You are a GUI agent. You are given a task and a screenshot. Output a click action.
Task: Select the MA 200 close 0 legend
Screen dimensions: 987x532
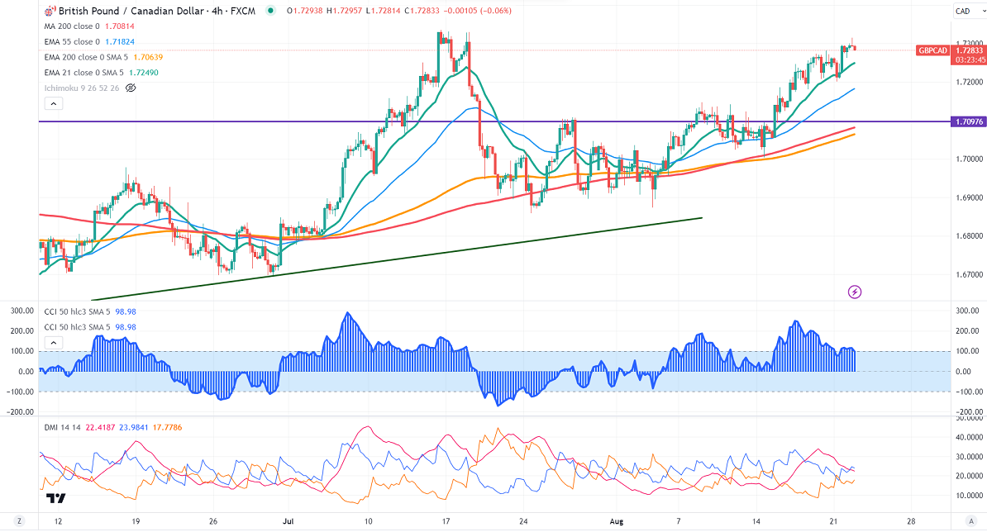point(72,26)
